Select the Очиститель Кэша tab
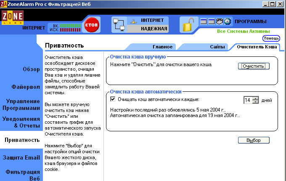 257,47
